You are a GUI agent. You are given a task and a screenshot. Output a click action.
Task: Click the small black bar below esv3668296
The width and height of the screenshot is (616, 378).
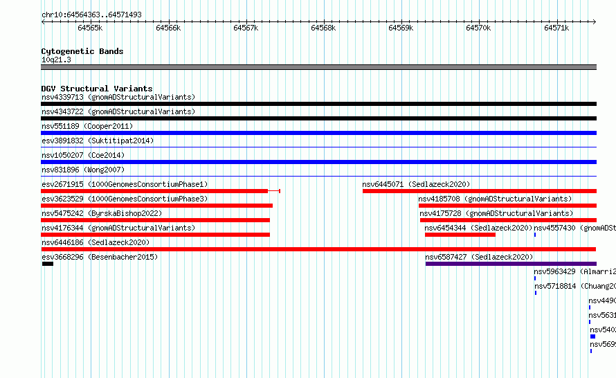(48, 264)
